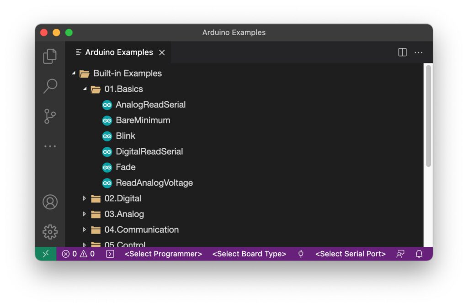
Task: Click the Arduino icon beside DigitalReadSerial
Action: [x=107, y=151]
